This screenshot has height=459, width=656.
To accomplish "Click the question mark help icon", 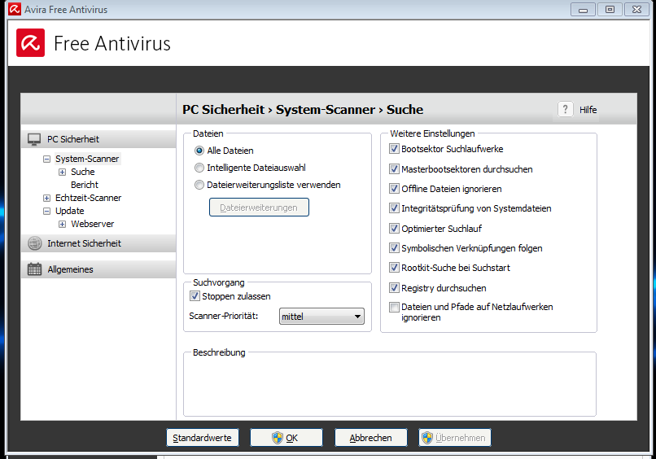I will 565,110.
